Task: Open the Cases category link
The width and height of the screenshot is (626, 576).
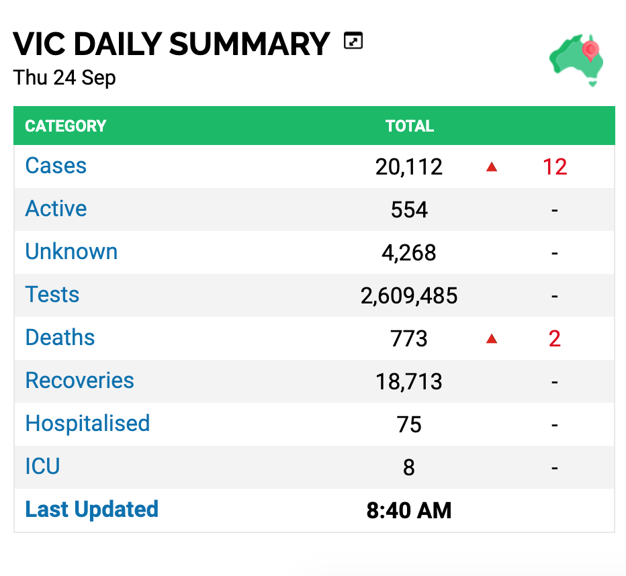Action: (56, 166)
